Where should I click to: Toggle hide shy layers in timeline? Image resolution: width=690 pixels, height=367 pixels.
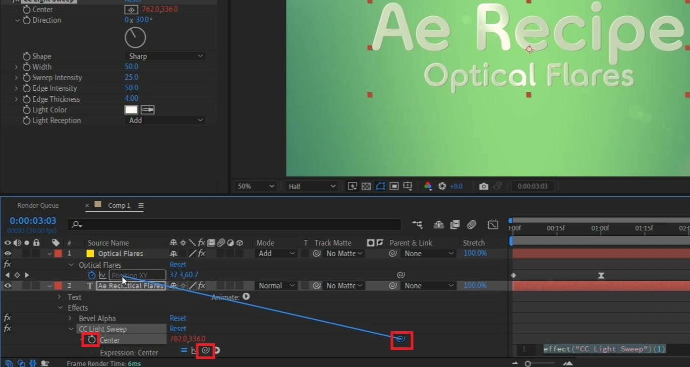[x=439, y=224]
